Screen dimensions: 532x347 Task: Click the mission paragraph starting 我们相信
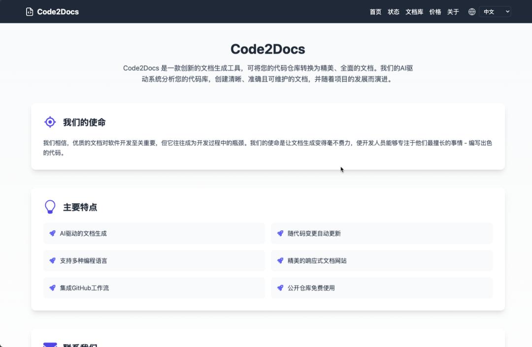267,148
